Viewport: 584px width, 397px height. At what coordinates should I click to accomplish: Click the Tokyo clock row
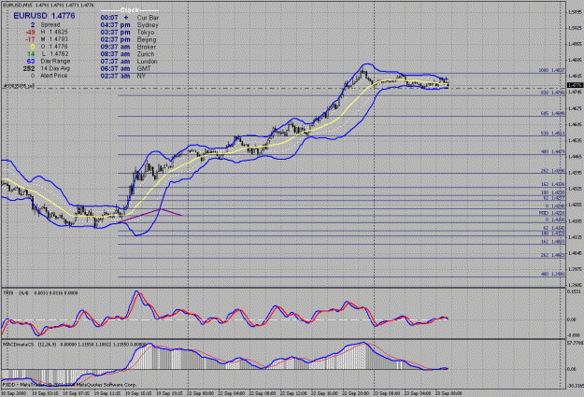(127, 33)
